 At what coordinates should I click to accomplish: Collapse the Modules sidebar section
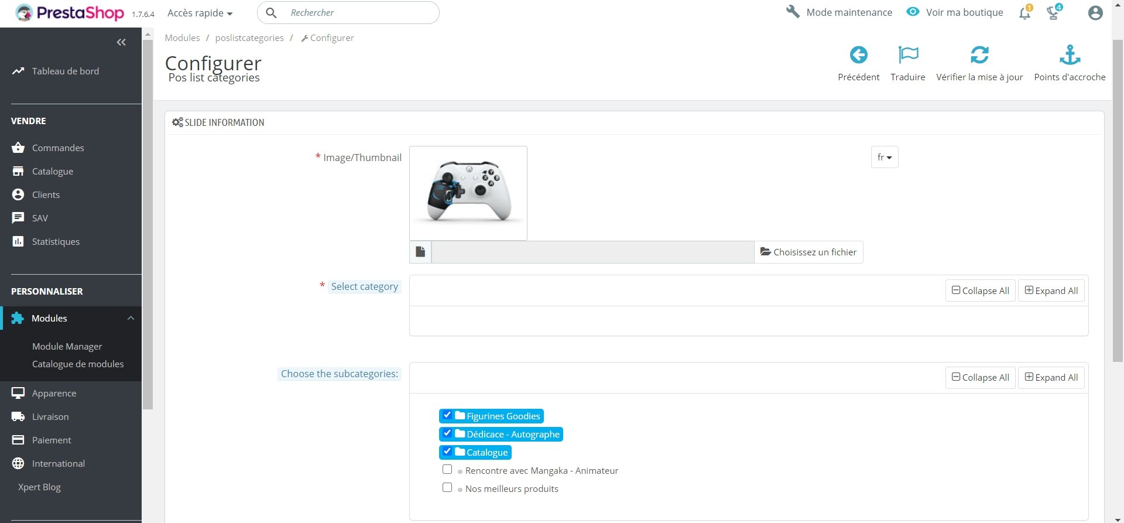click(x=131, y=318)
